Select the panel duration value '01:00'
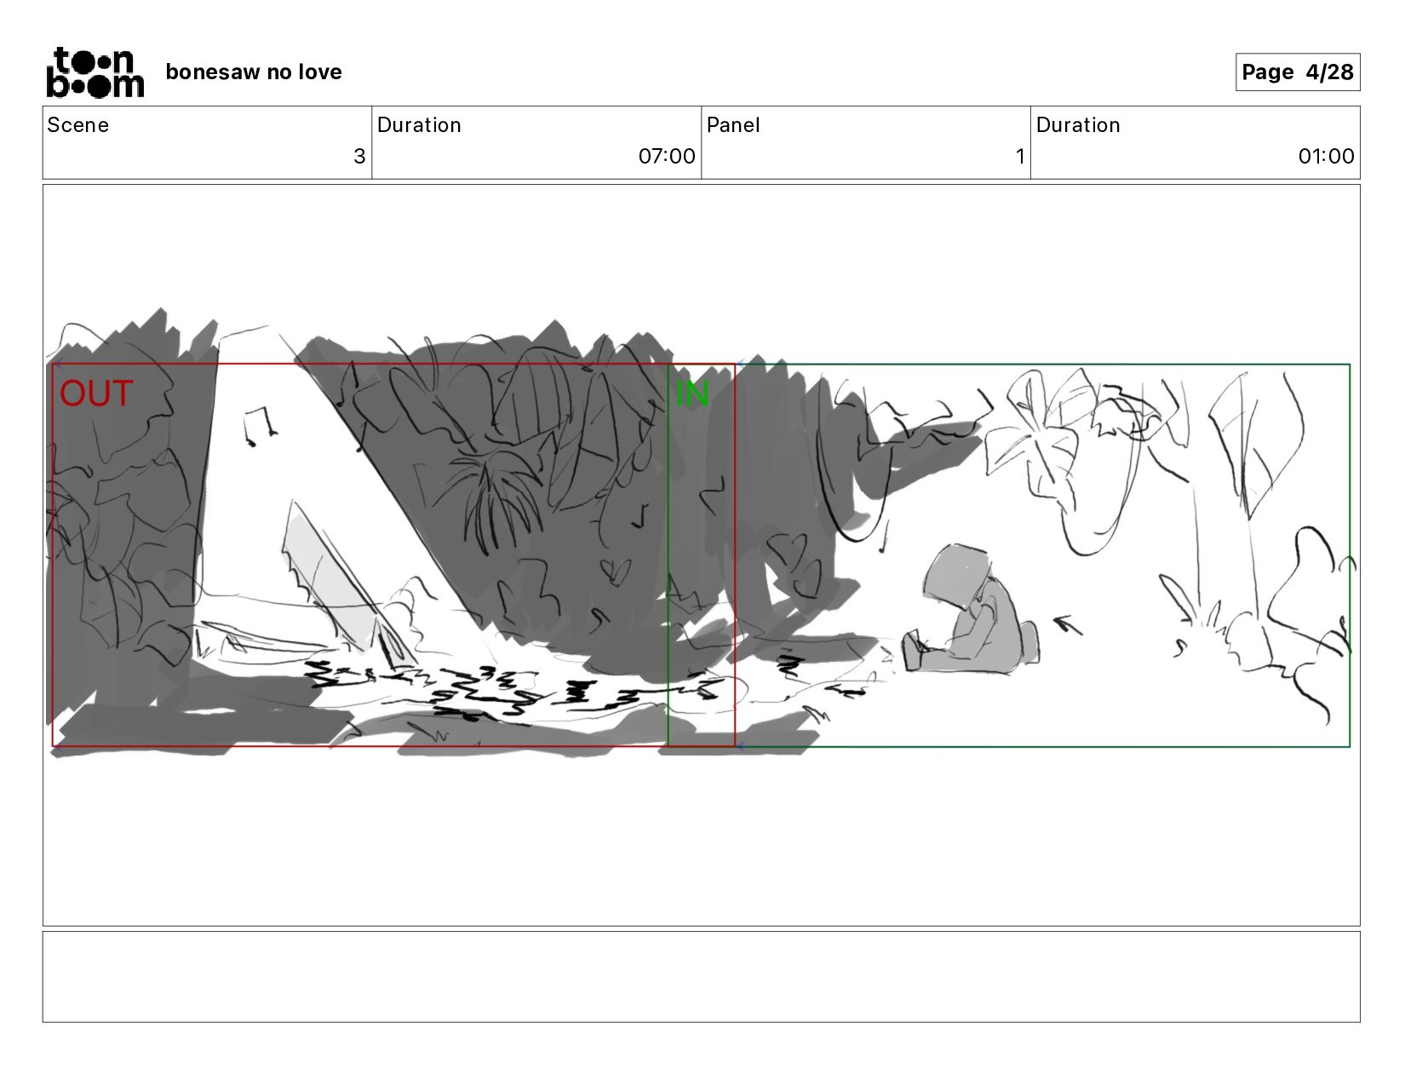The height and width of the screenshot is (1086, 1405). [x=1326, y=157]
